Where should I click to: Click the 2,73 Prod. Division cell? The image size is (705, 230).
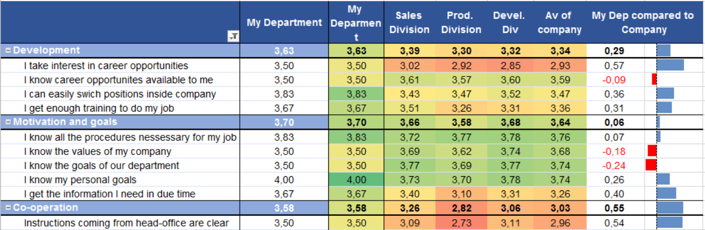click(461, 223)
